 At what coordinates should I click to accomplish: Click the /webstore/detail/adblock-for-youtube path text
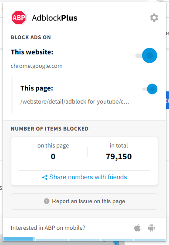click(75, 102)
